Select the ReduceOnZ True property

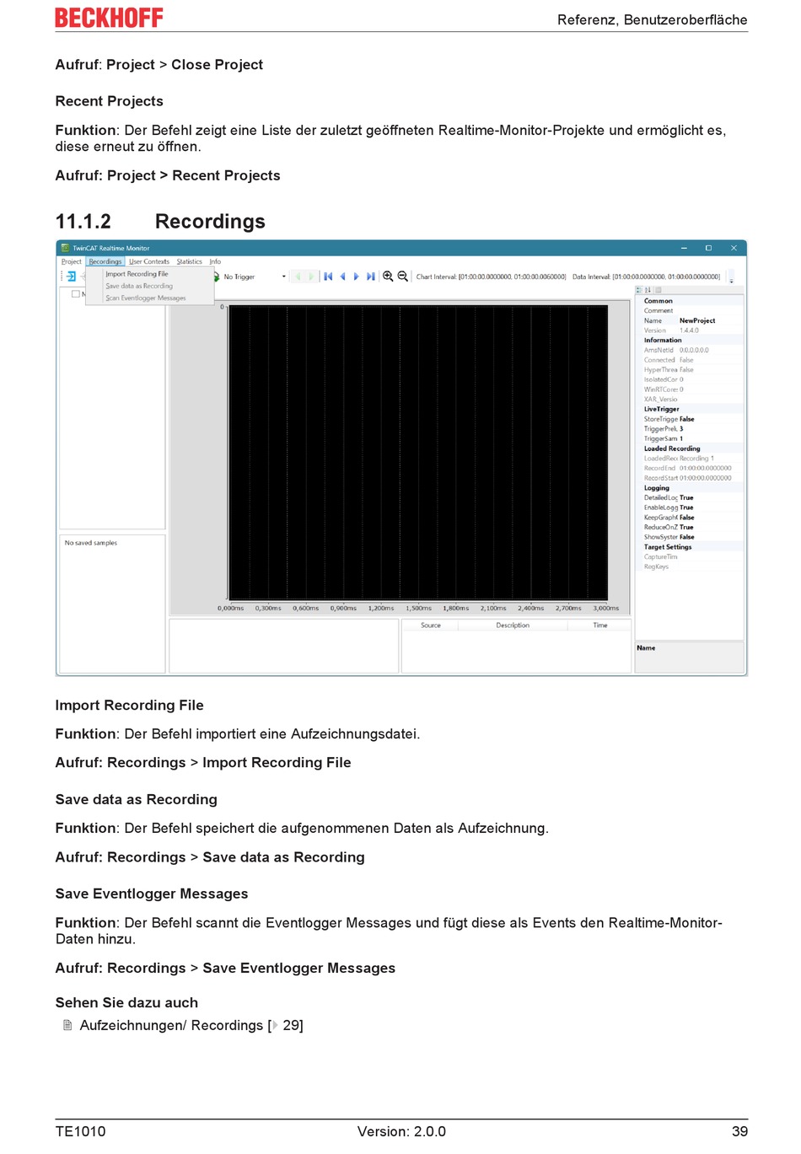[x=691, y=527]
